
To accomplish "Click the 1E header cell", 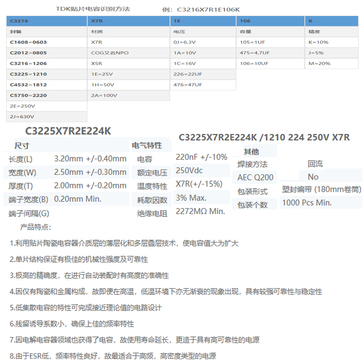I will coord(203,21).
